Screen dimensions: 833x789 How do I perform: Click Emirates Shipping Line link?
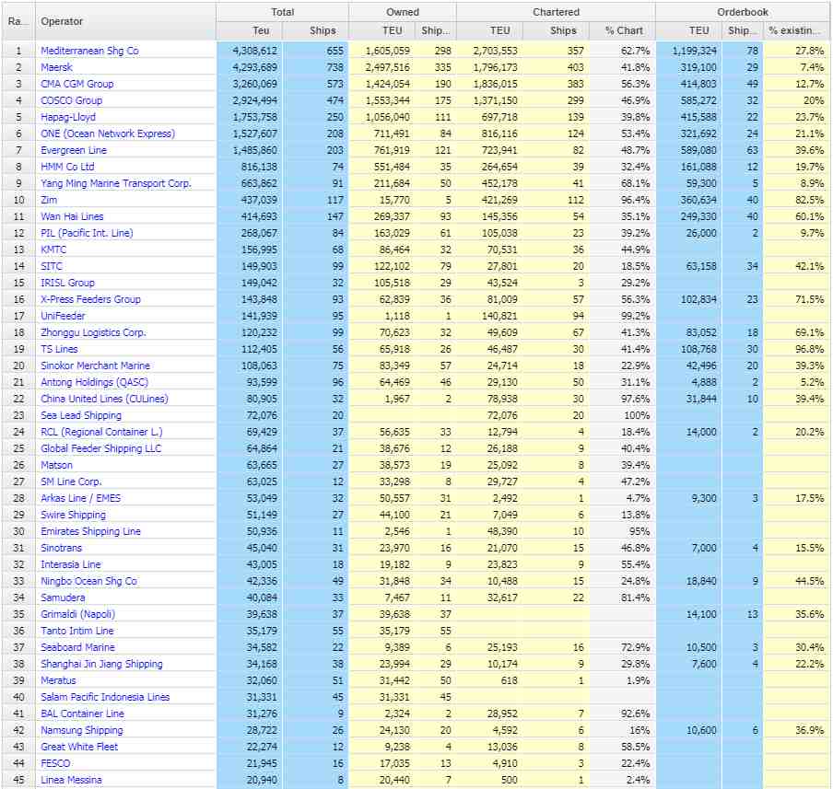(91, 531)
